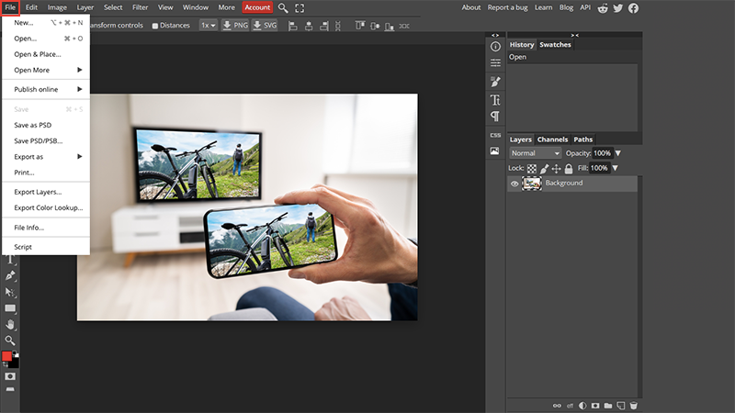Switch to the Channels tab
Screen dimensions: 735x413
click(x=552, y=140)
